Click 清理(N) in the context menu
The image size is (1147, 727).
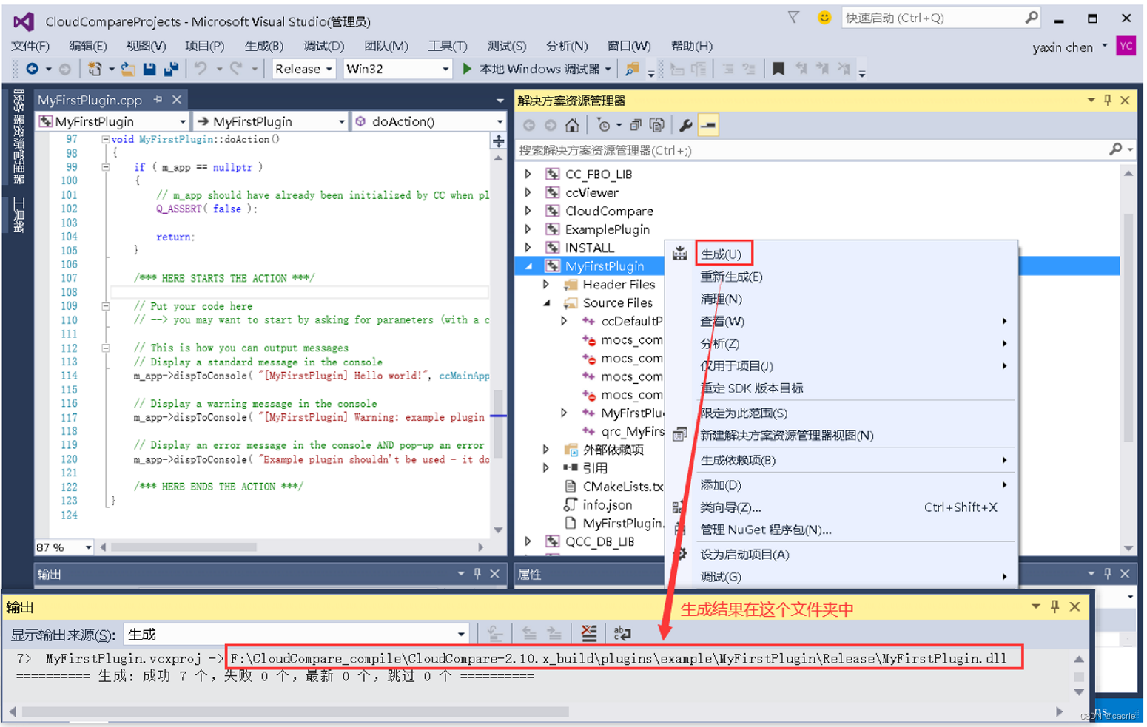[721, 299]
